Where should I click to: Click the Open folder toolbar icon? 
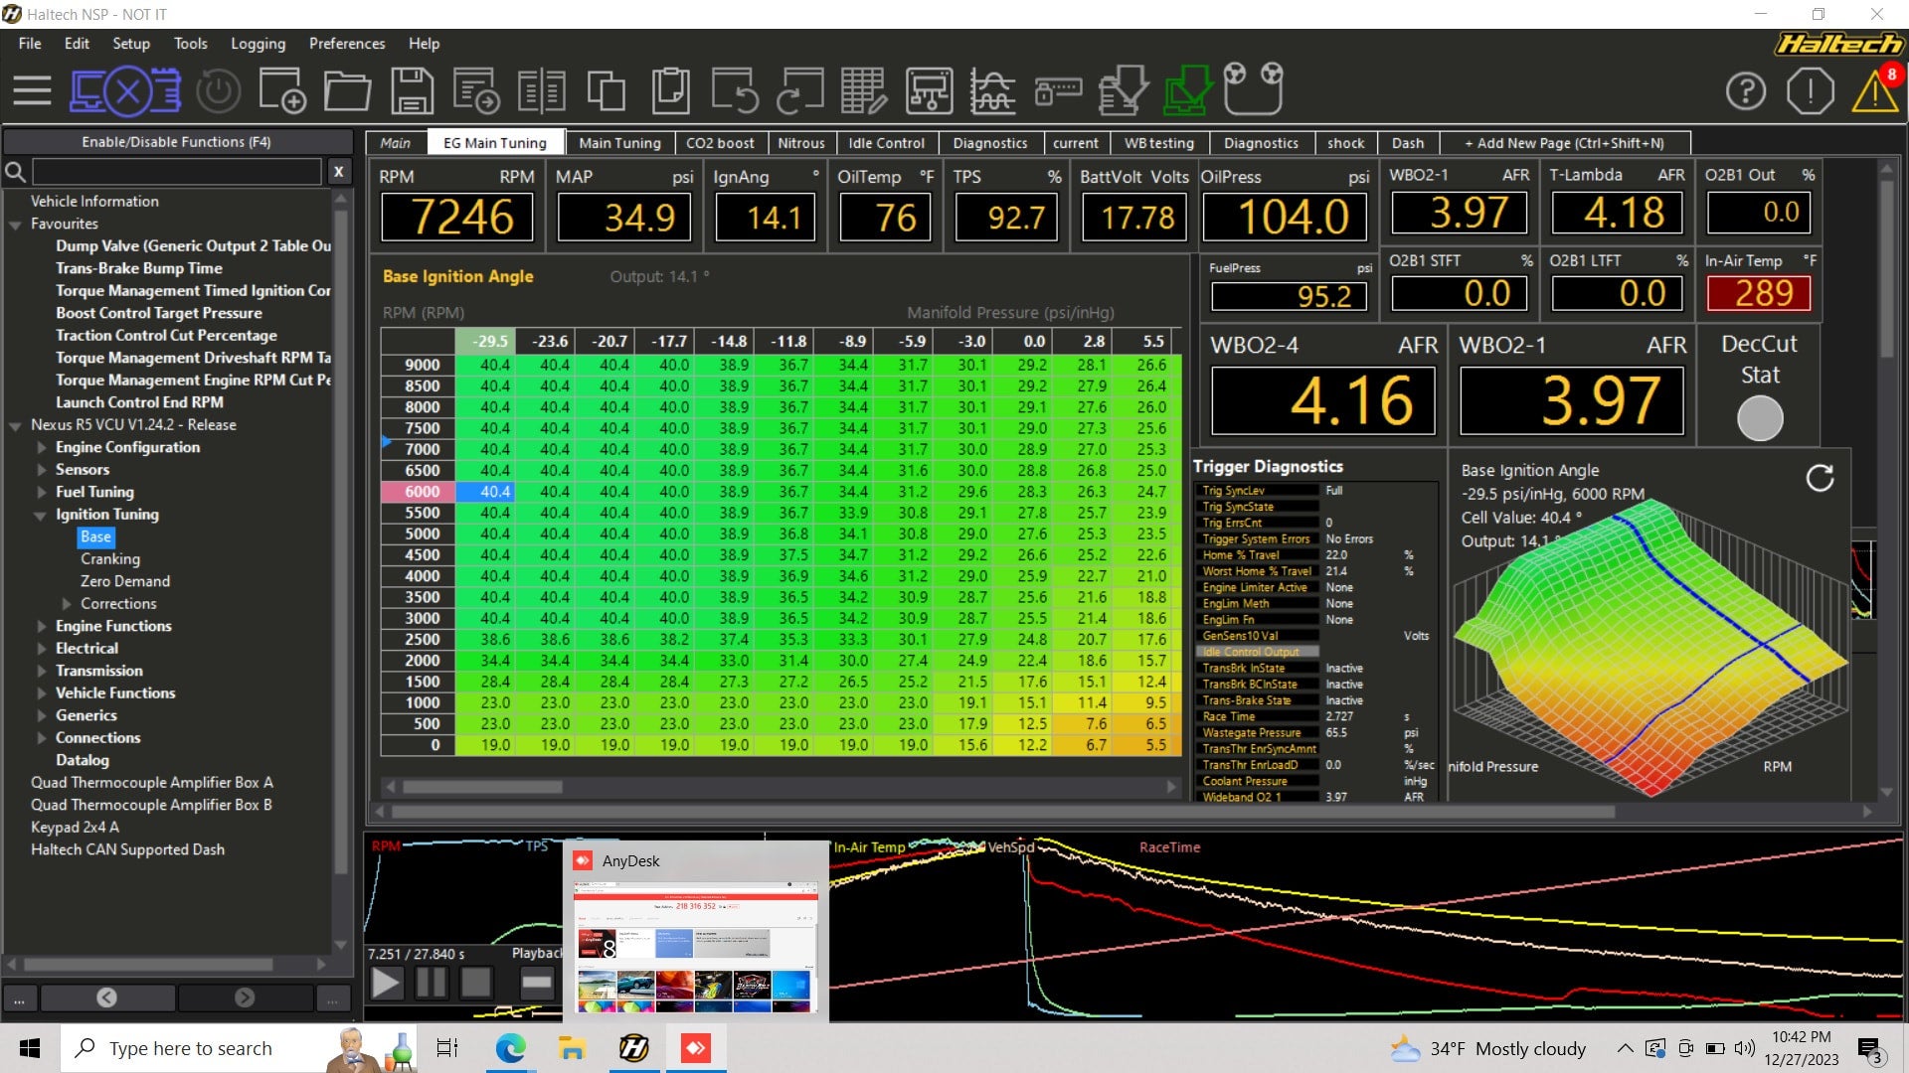click(346, 90)
